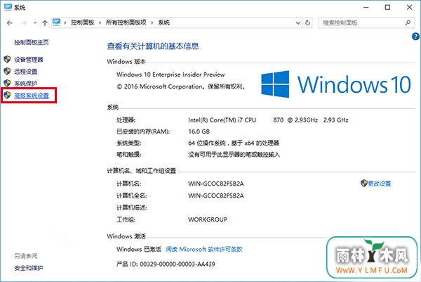Viewport: 421px width, 282px height.
Task: Click shield icon next to 更改设置
Action: (363, 184)
